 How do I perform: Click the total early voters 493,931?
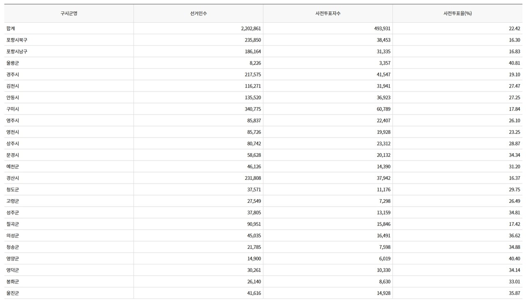pos(382,28)
